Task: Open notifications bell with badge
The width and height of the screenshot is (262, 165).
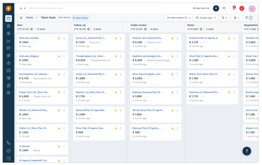Action: coord(234,8)
